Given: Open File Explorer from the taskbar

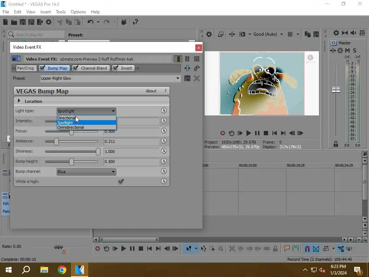Looking at the screenshot, I should tap(44, 270).
